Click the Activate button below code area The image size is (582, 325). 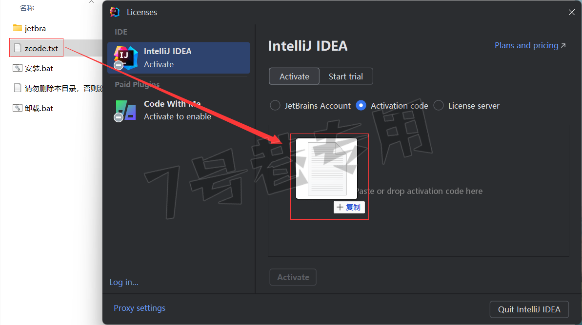293,277
